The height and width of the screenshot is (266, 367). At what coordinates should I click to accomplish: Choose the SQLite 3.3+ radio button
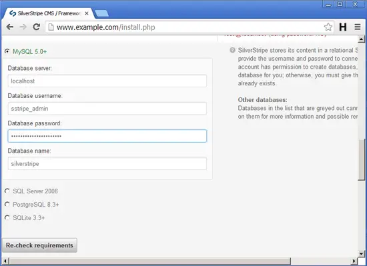tap(7, 217)
